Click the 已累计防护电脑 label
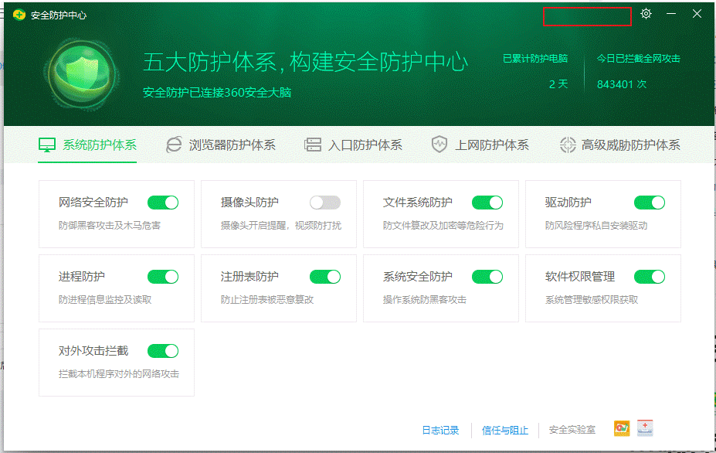 point(535,59)
